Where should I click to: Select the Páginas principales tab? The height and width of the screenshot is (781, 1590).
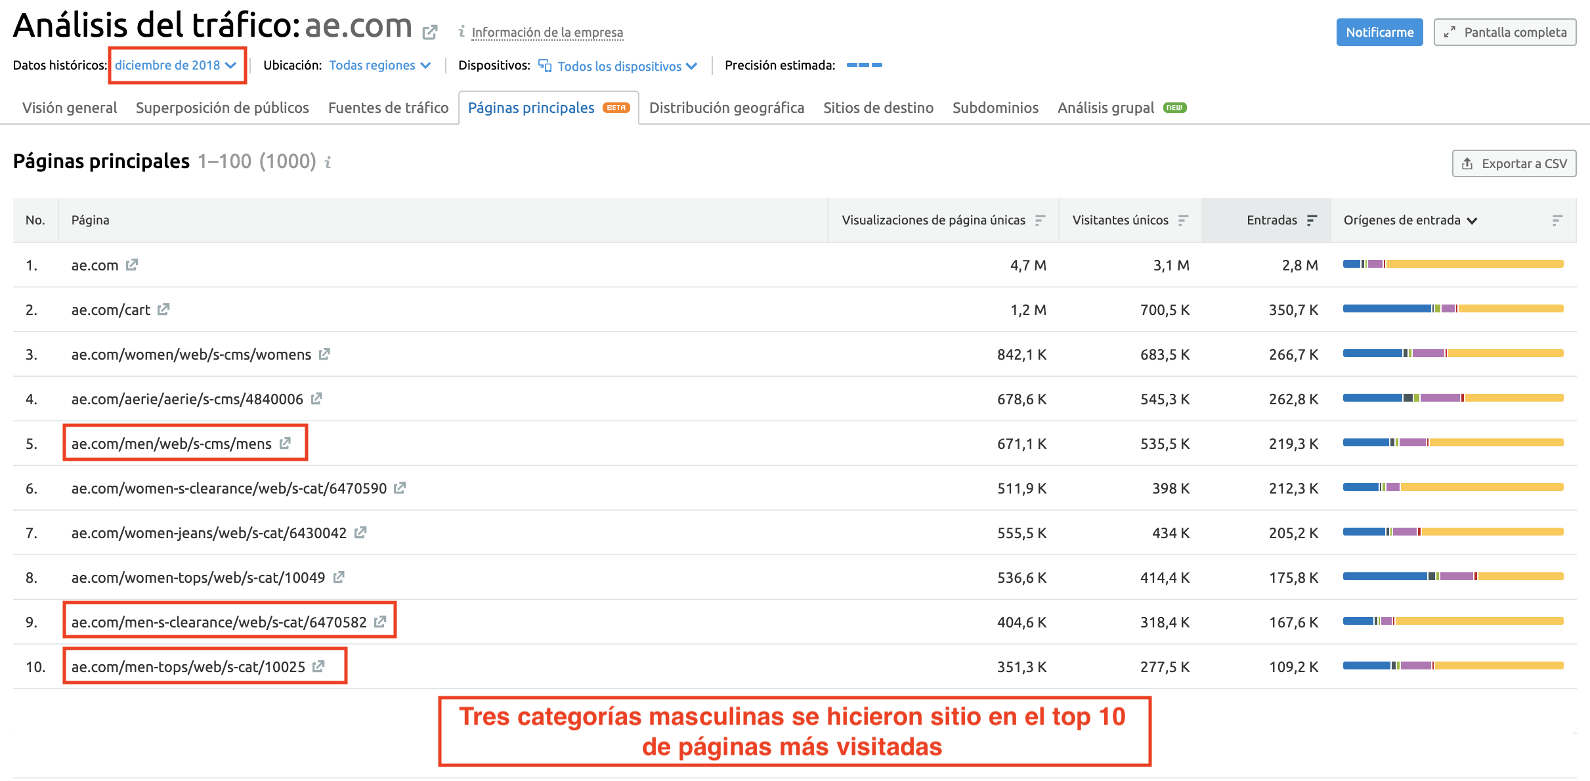(549, 108)
